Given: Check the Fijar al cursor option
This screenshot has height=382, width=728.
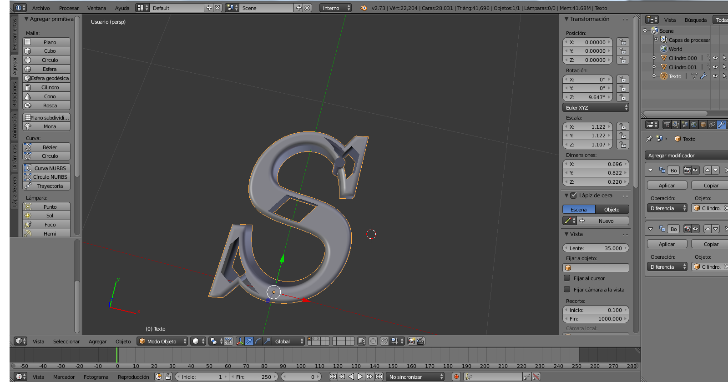Looking at the screenshot, I should pyautogui.click(x=567, y=278).
